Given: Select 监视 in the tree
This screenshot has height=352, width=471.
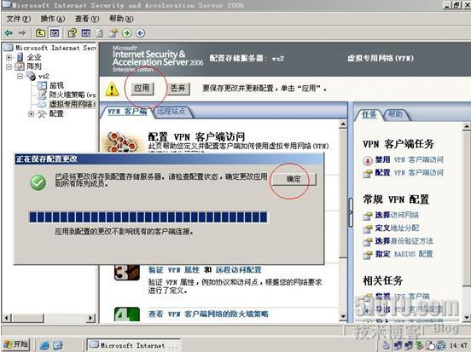Looking at the screenshot, I should pos(56,85).
